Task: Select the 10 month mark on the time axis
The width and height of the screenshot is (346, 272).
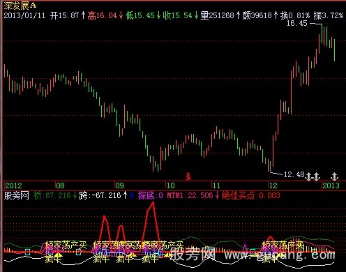Action: (170, 186)
